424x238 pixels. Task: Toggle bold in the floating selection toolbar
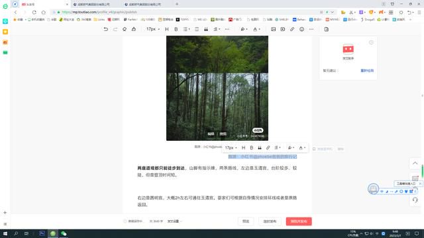[x=252, y=147]
